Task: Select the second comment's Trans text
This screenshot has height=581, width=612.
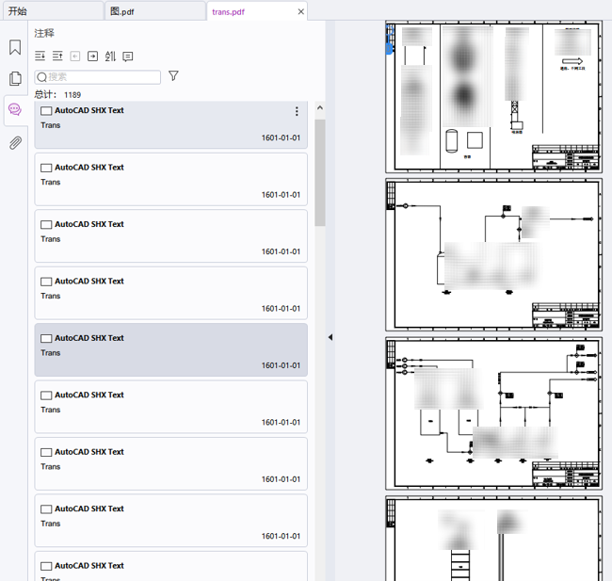Action: pyautogui.click(x=51, y=183)
